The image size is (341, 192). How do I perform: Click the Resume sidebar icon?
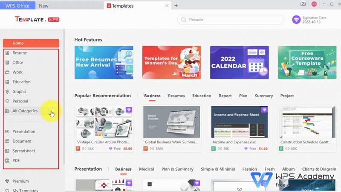pyautogui.click(x=7, y=52)
